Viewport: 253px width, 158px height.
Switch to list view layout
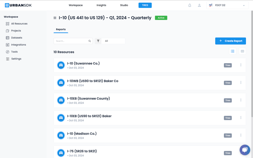(x=232, y=51)
